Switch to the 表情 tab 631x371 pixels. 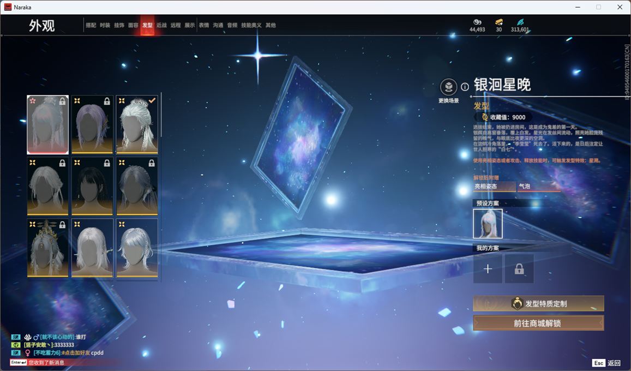204,25
